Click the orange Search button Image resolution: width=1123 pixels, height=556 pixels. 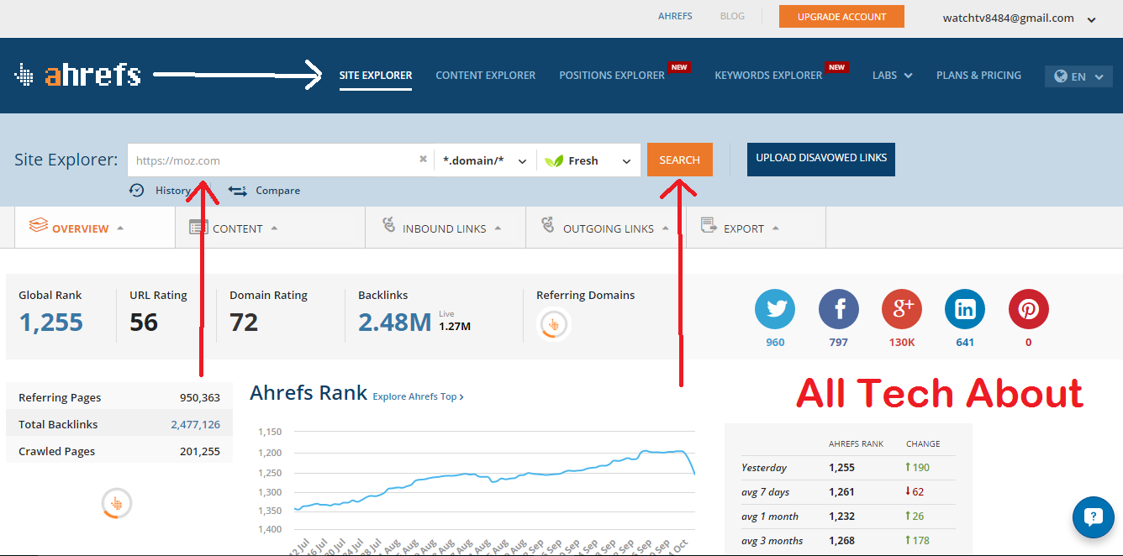(679, 160)
